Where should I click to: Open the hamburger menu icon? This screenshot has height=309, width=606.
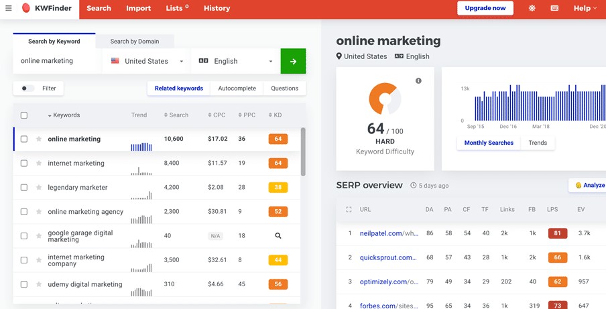[9, 8]
